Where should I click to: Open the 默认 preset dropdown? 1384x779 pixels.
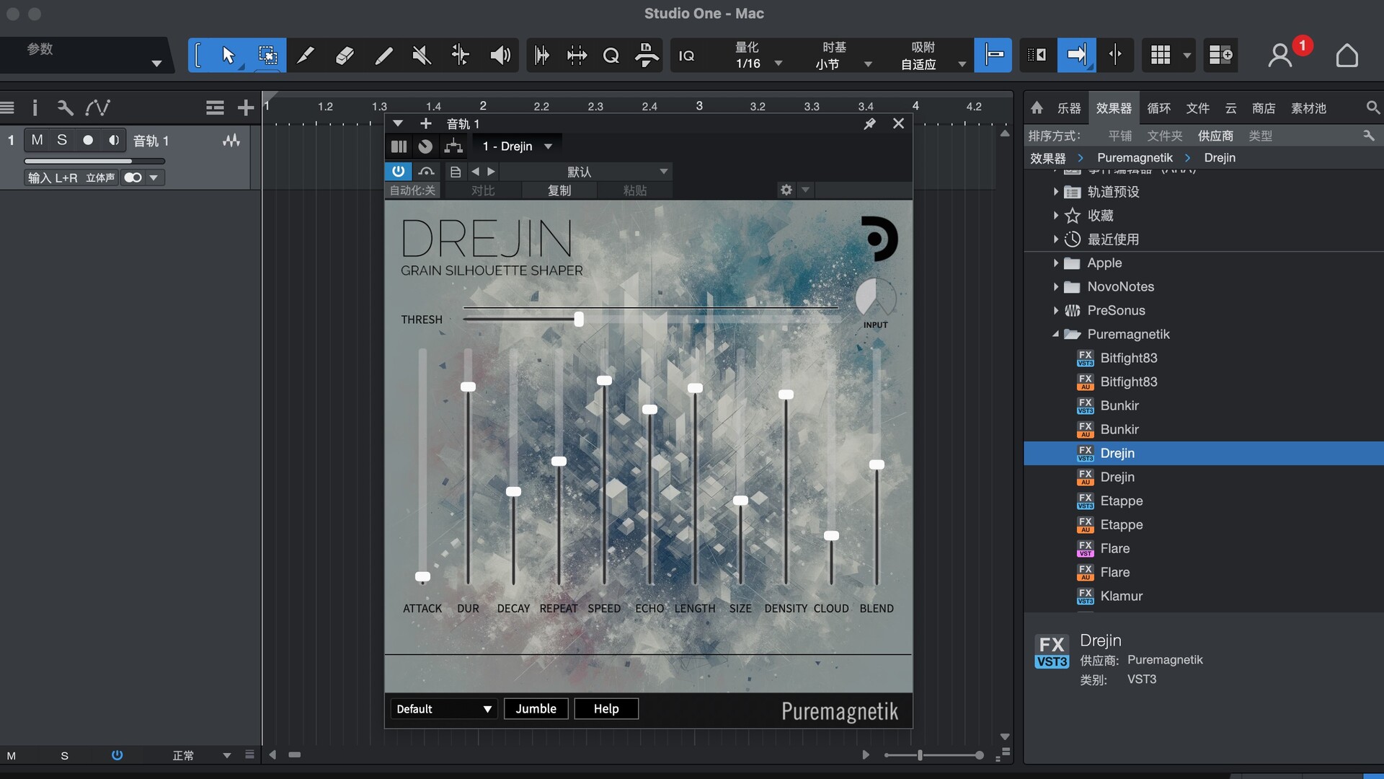point(585,172)
